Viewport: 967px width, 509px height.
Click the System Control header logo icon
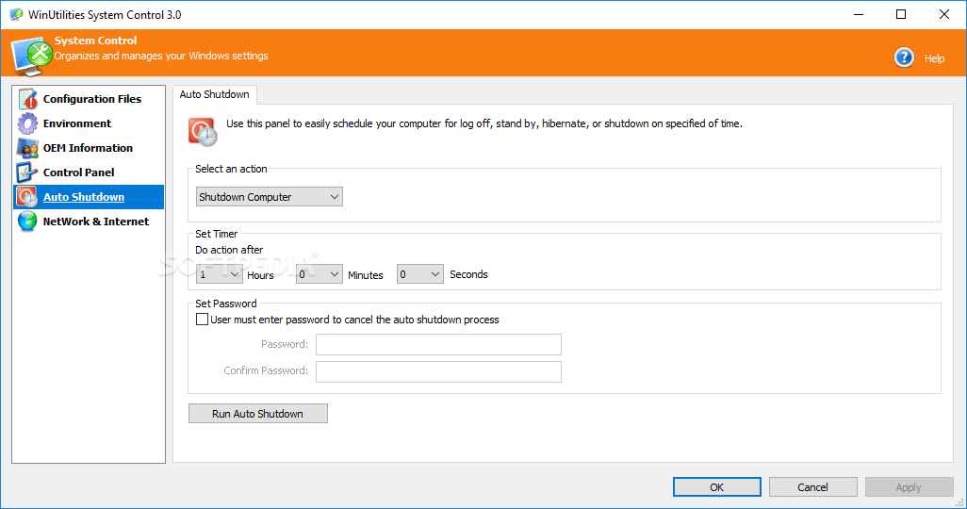[x=31, y=57]
